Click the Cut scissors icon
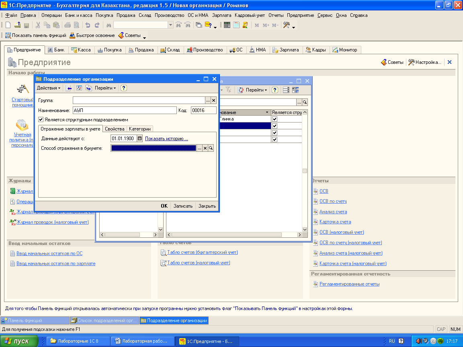463x347 pixels. (38, 25)
